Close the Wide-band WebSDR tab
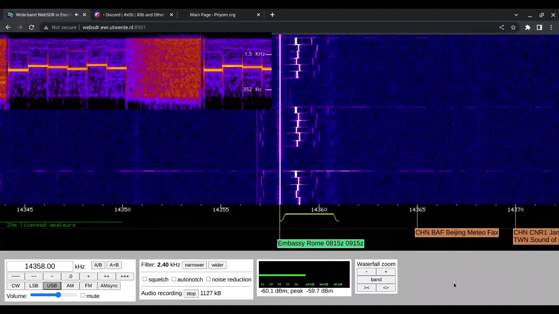This screenshot has width=559, height=314. point(84,14)
